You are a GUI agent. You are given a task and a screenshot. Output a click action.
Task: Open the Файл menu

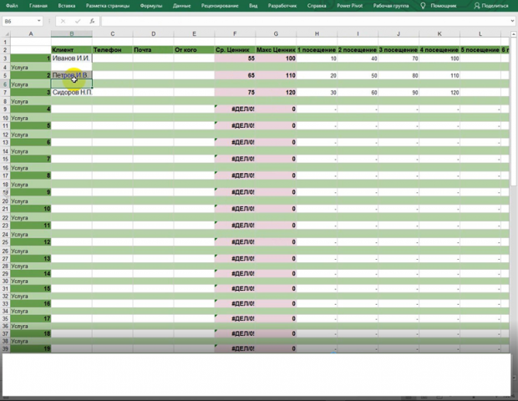coord(12,6)
